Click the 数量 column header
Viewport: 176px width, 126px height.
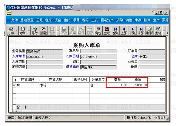[118, 80]
